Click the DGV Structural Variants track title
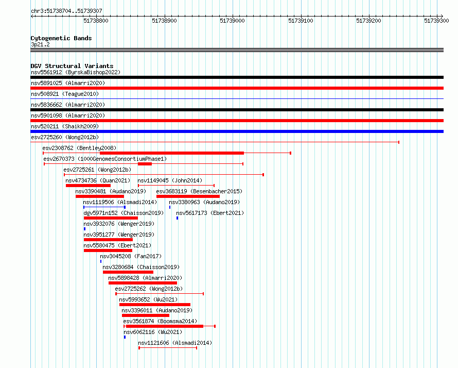458x368 pixels. tap(72, 66)
